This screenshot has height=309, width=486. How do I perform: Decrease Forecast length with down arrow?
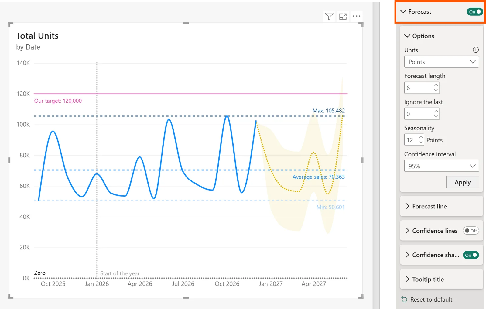436,90
